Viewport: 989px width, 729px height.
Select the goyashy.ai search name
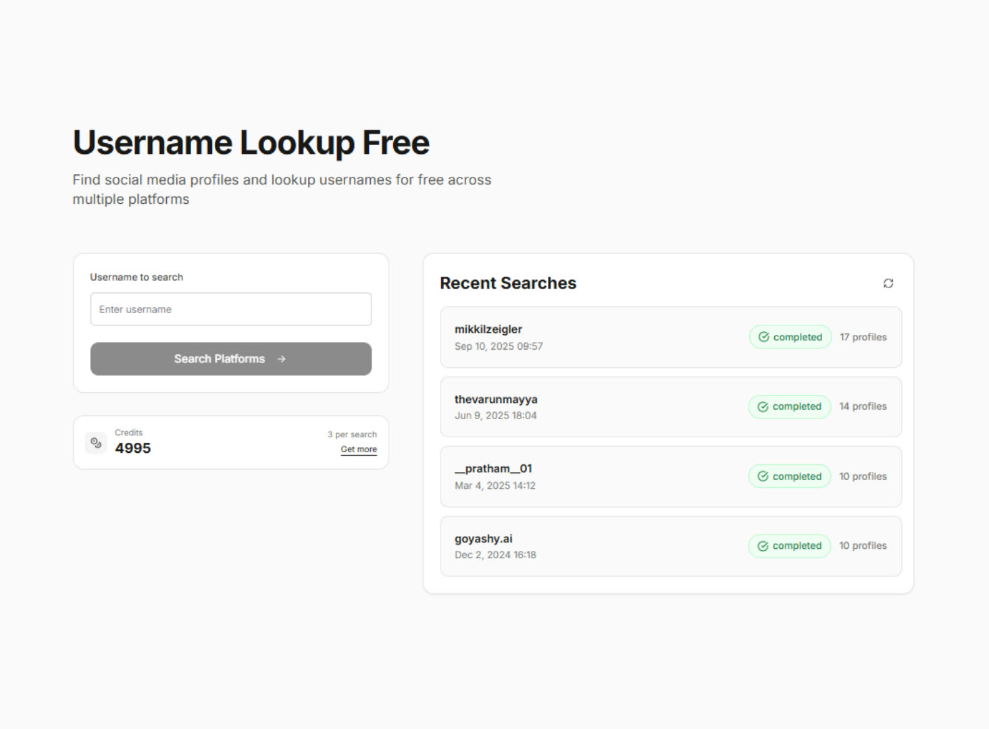(483, 539)
